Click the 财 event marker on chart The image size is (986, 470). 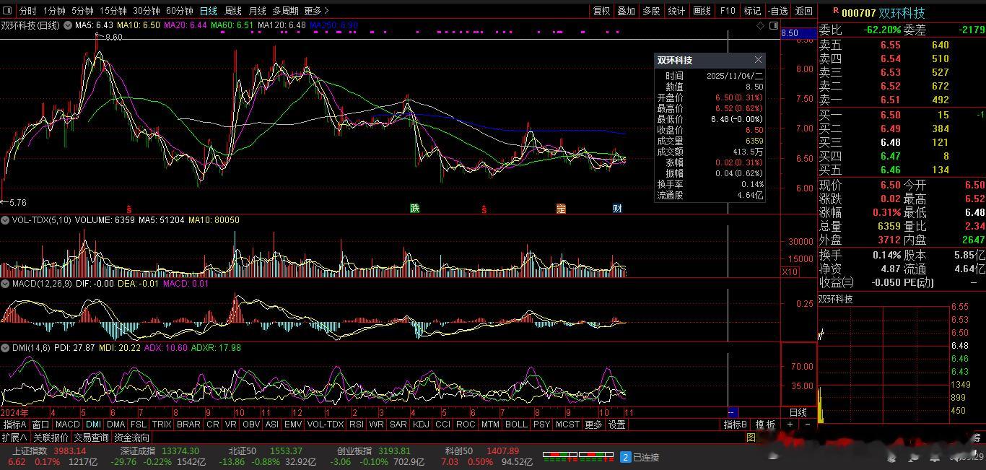click(x=617, y=209)
